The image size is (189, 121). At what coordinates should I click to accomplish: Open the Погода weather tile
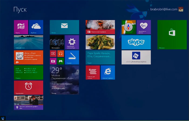(x=64, y=80)
